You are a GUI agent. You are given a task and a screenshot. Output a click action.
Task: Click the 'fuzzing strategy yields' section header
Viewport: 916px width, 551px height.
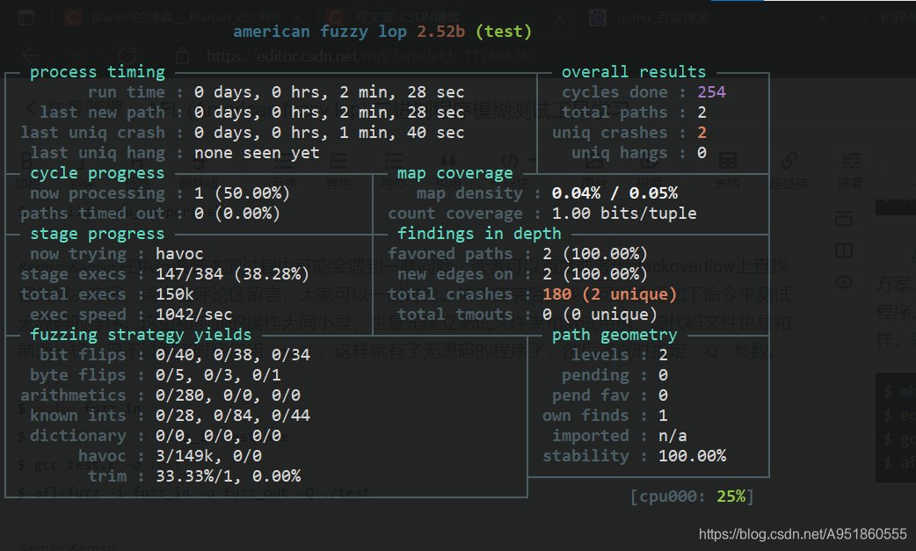point(141,335)
